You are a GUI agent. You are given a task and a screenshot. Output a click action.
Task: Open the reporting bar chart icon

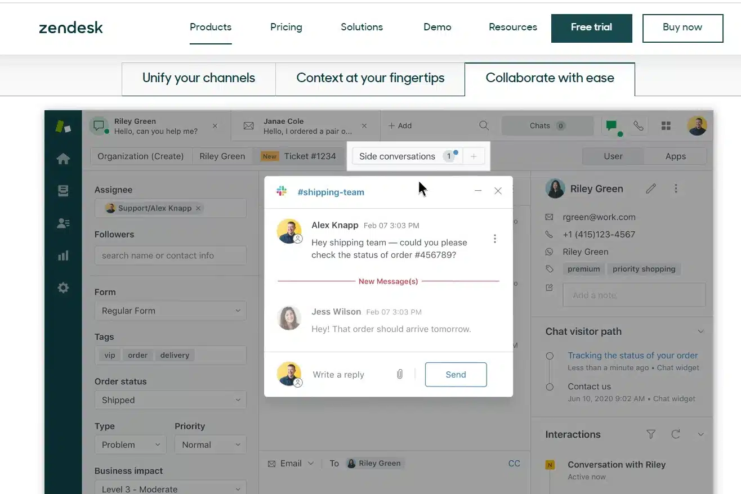click(63, 256)
